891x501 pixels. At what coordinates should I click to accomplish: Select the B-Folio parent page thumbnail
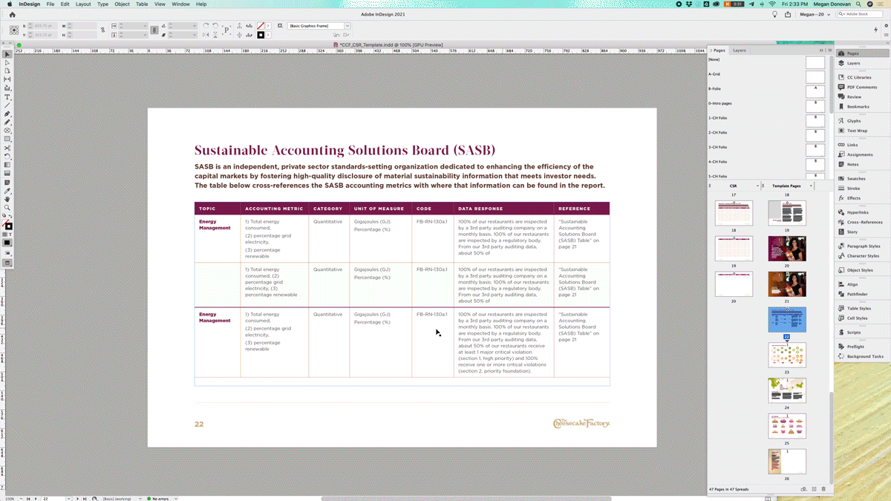coord(815,91)
